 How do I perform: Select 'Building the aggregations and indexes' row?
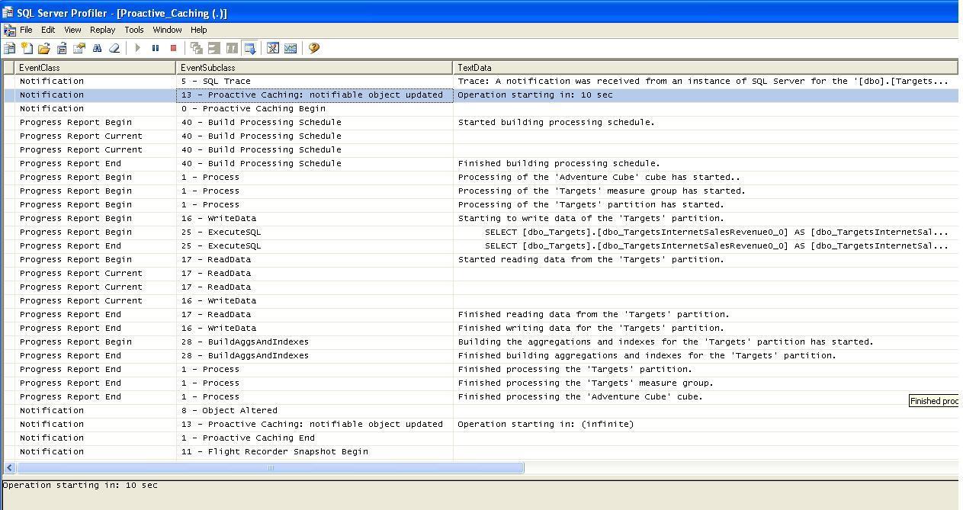pyautogui.click(x=480, y=342)
